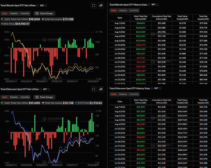Click $2.67B value traded in Bitcoin table
The width and height of the screenshot is (211, 168).
click(182, 45)
